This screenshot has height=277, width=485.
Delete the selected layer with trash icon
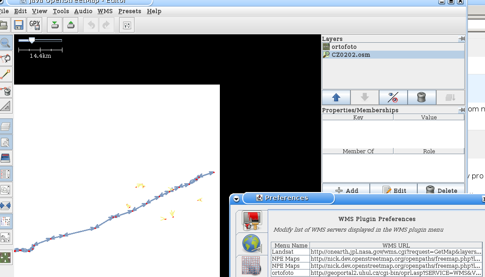[x=422, y=98]
